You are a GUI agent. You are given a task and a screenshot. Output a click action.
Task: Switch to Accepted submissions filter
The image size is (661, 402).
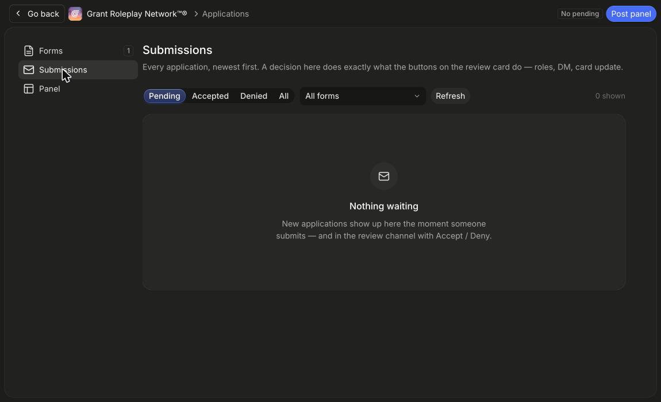210,96
